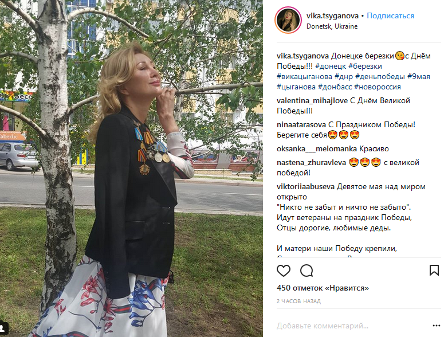Open hashtag #деньпобеды

tap(380, 76)
